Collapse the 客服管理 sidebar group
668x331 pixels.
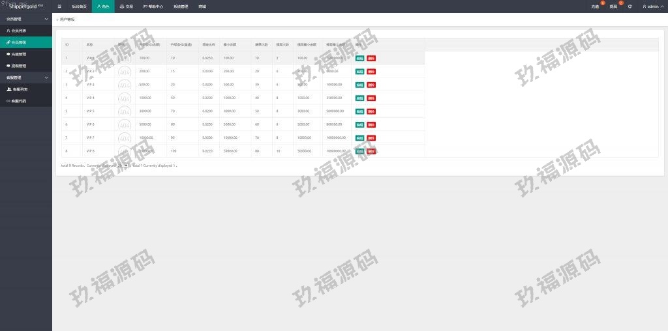(x=26, y=78)
